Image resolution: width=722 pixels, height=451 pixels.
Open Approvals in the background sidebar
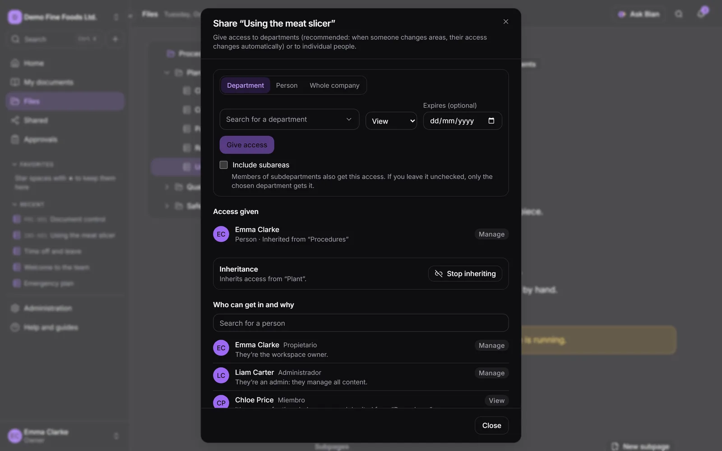tap(65, 139)
